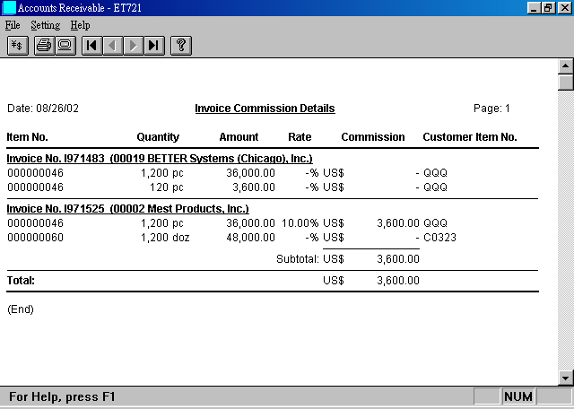Click the Invoice No. I971483 BETTER Systems heading

(160, 159)
